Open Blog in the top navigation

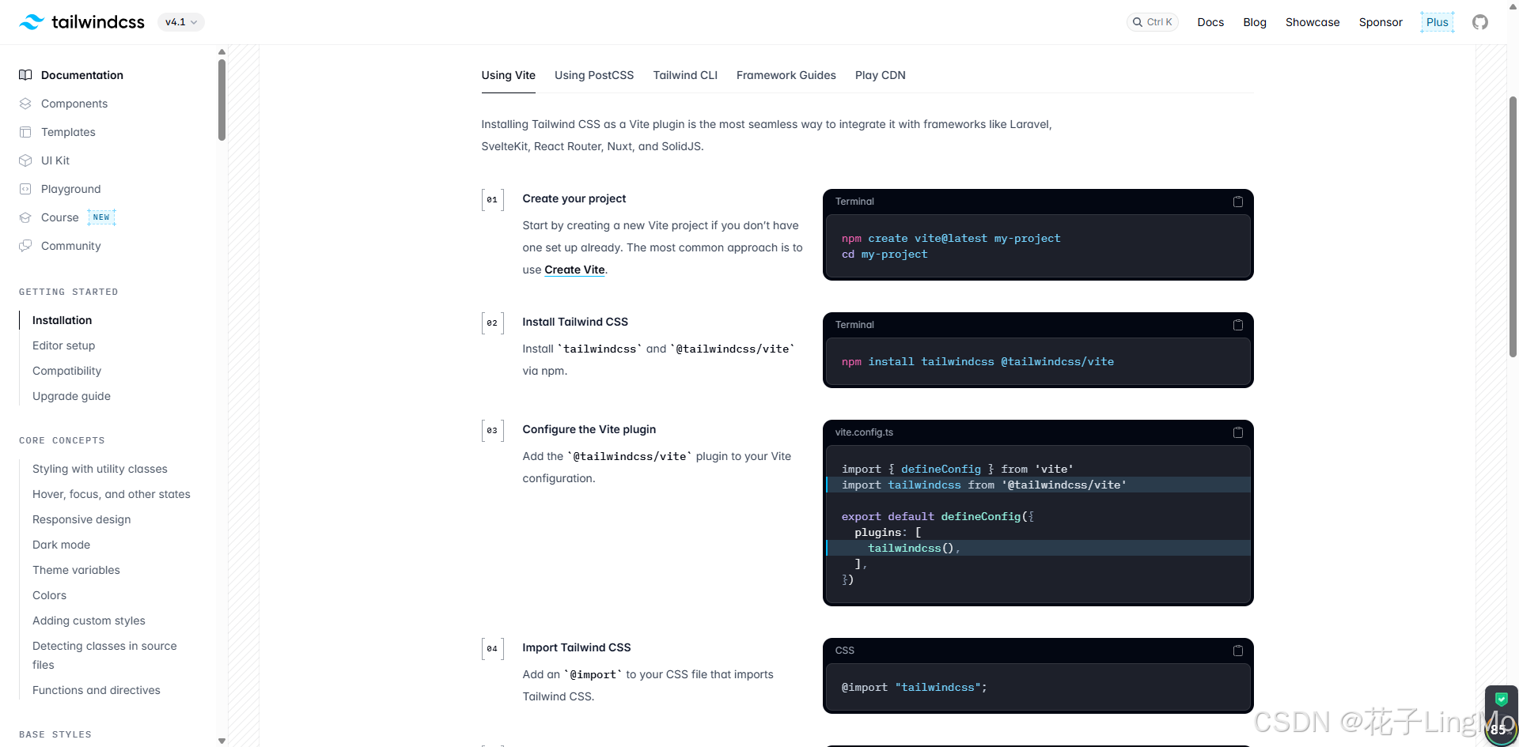pyautogui.click(x=1255, y=22)
